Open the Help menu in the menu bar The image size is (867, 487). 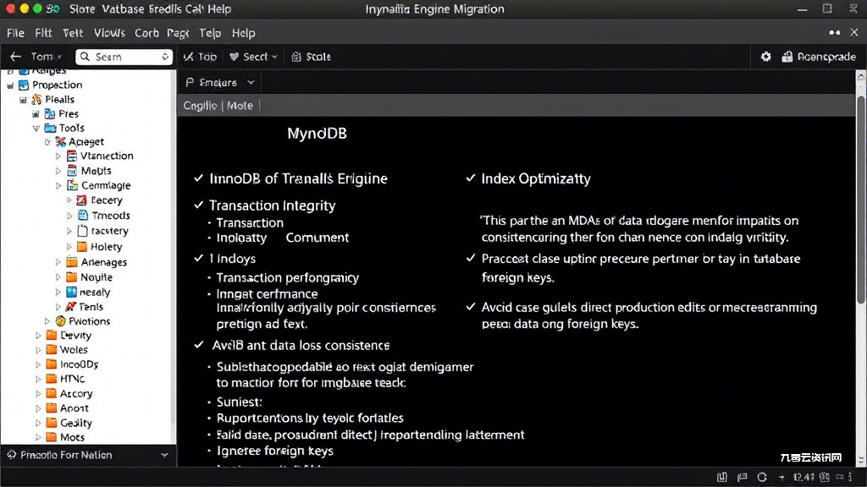click(x=243, y=33)
